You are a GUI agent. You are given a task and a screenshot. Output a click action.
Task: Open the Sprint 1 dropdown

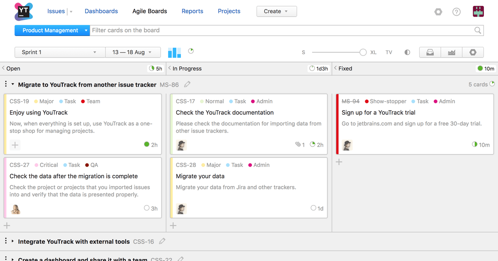click(x=59, y=52)
